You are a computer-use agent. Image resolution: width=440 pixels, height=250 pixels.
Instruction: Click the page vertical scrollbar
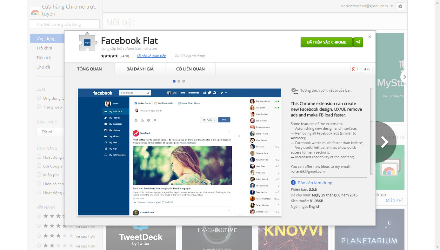(x=437, y=125)
